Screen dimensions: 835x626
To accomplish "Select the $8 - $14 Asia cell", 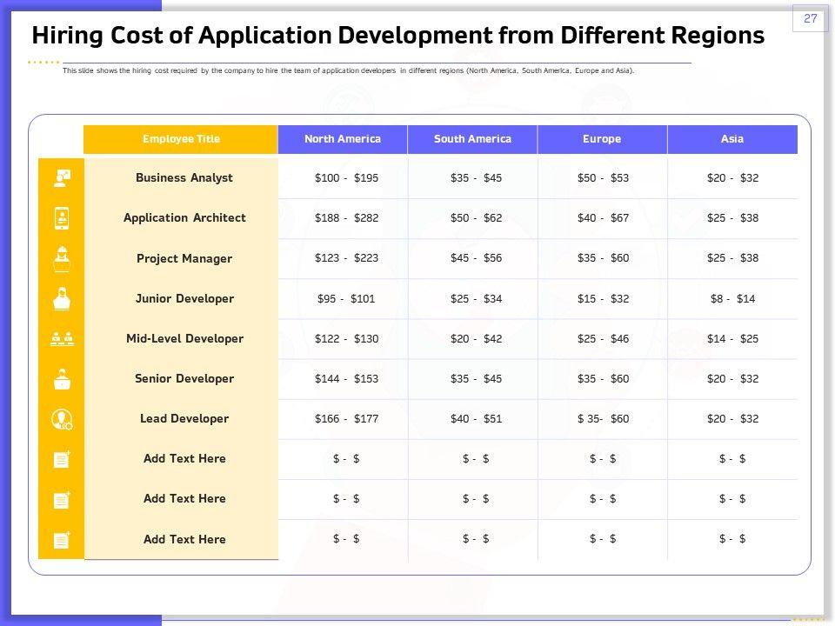I will tap(732, 298).
